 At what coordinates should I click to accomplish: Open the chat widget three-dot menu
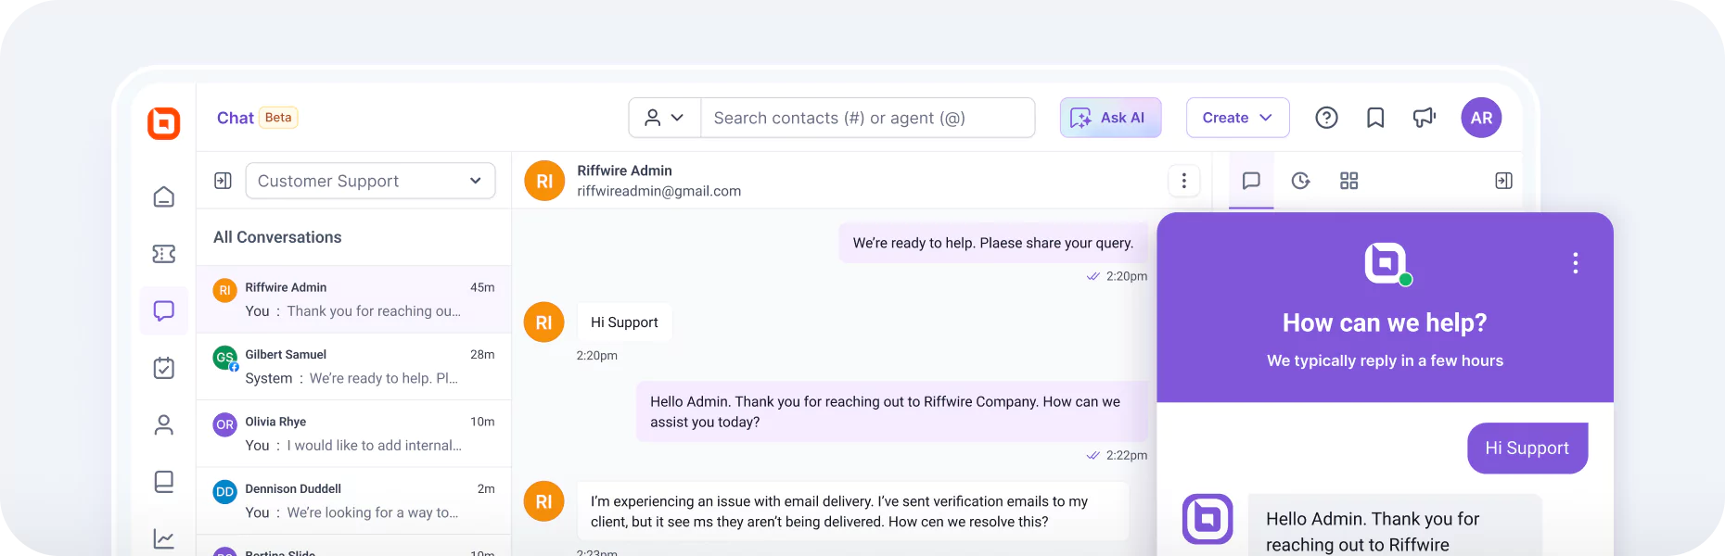1575,263
